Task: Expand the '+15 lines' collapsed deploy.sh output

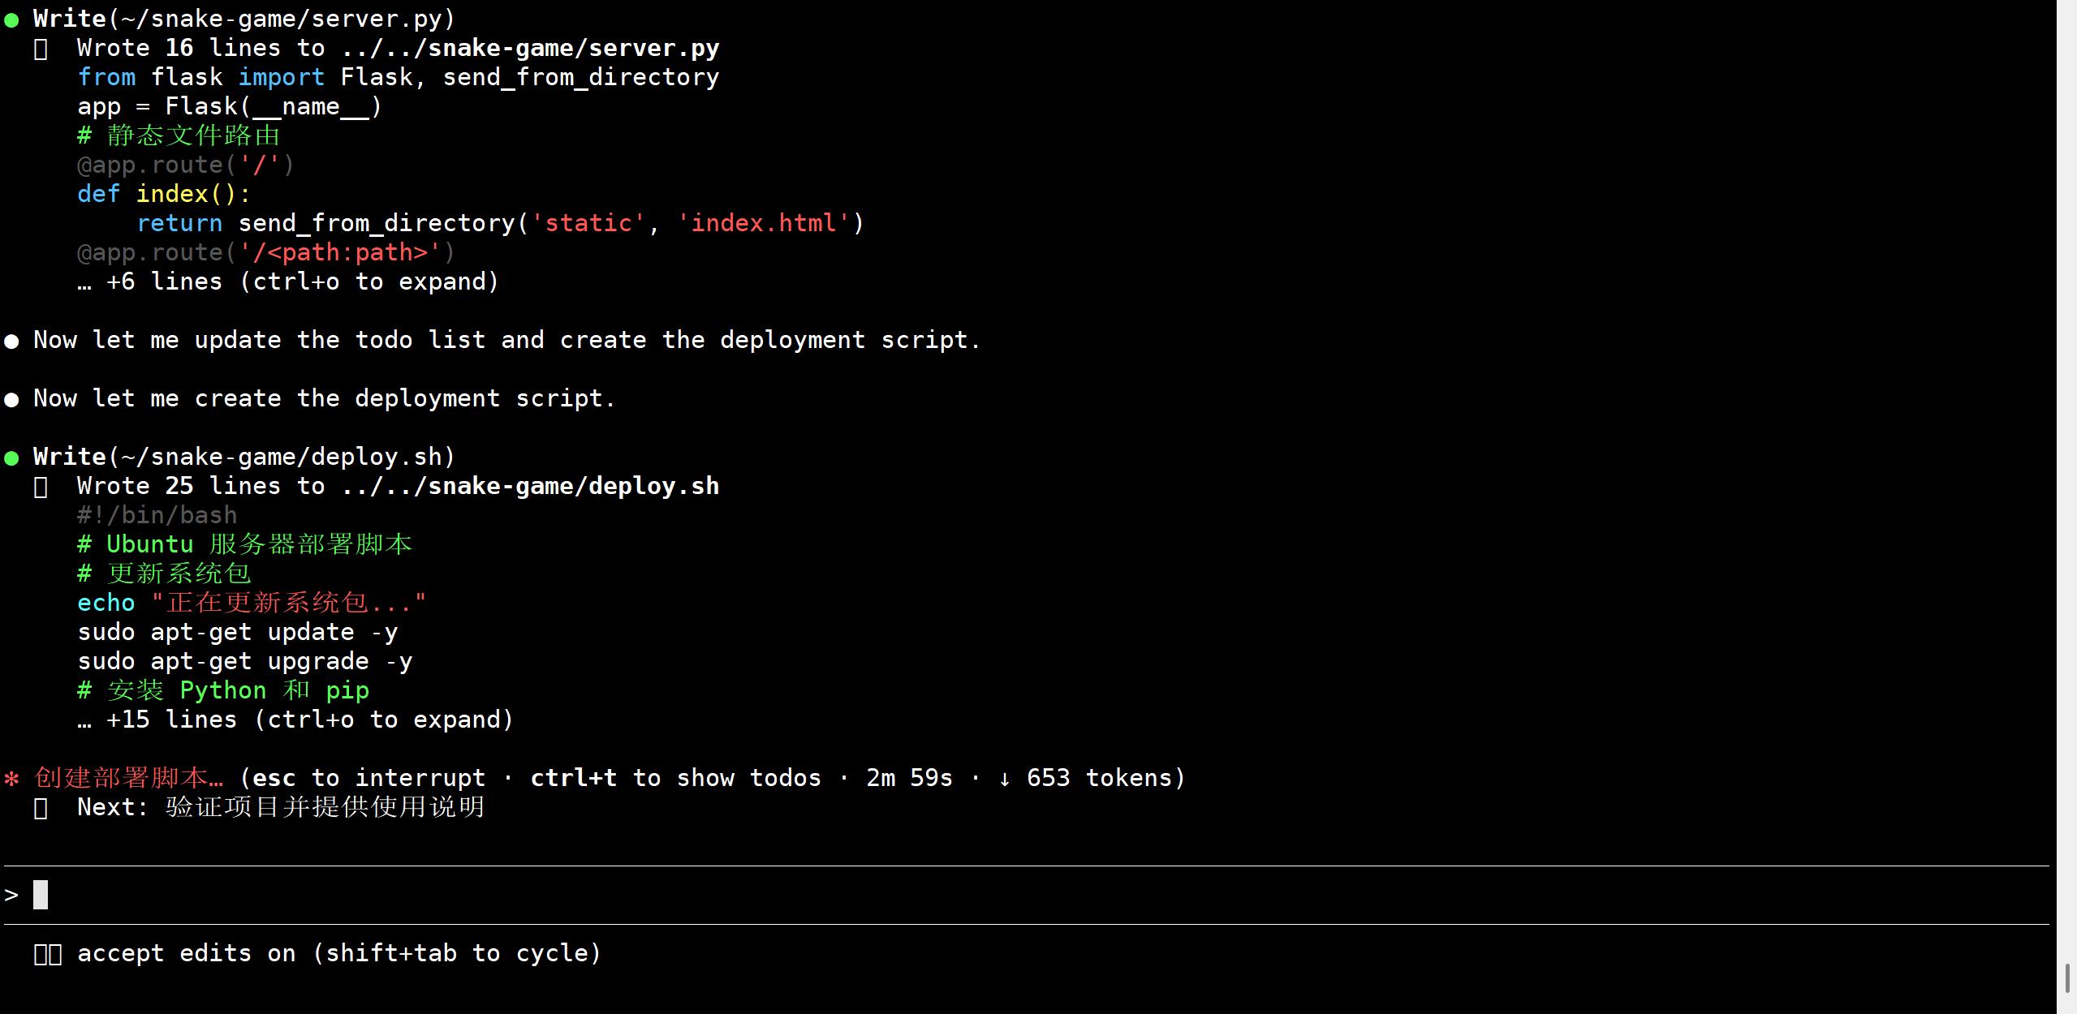Action: point(309,720)
